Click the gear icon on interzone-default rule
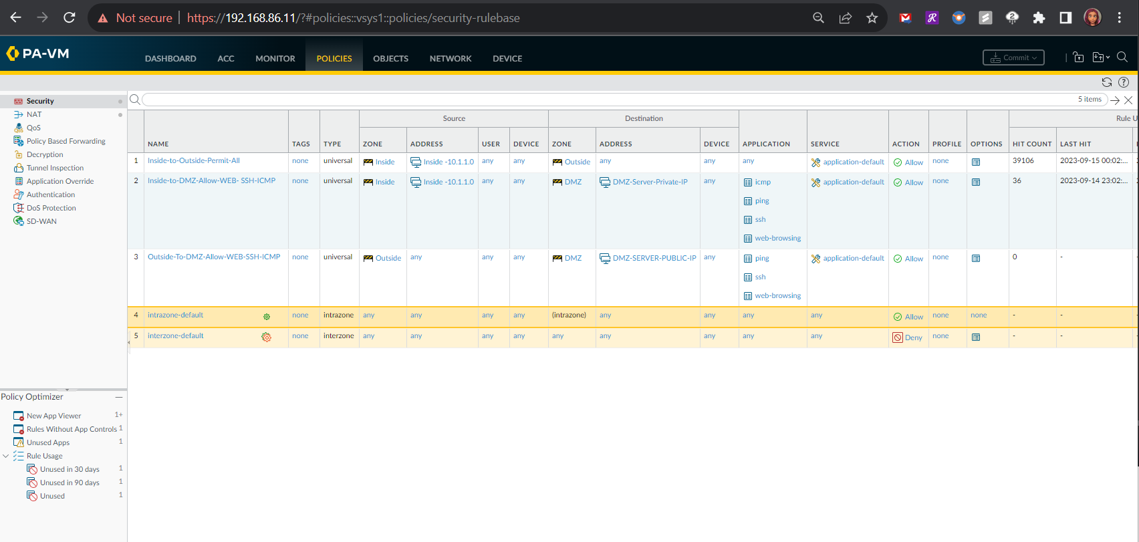The image size is (1139, 542). pyautogui.click(x=267, y=337)
